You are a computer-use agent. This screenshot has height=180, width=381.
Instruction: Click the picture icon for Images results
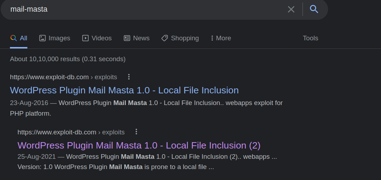click(43, 38)
